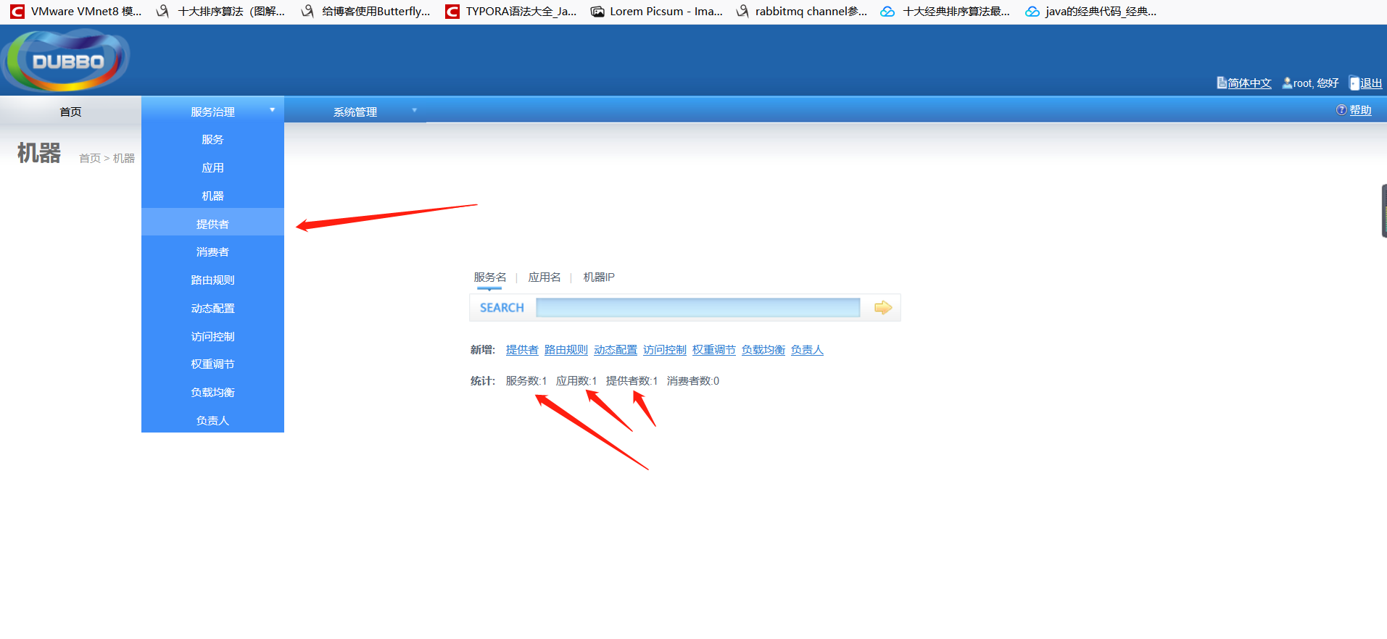
Task: Select 服务 in the dropdown menu
Action: pos(212,140)
